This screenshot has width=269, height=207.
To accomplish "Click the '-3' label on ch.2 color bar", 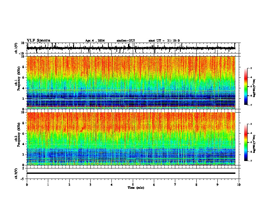I will click(x=251, y=124).
